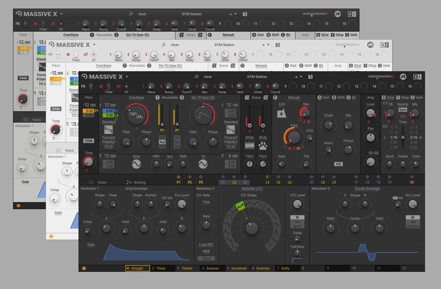Click the wavetable 1 level slider handle
Screen dimensions: 441x289
point(162,125)
